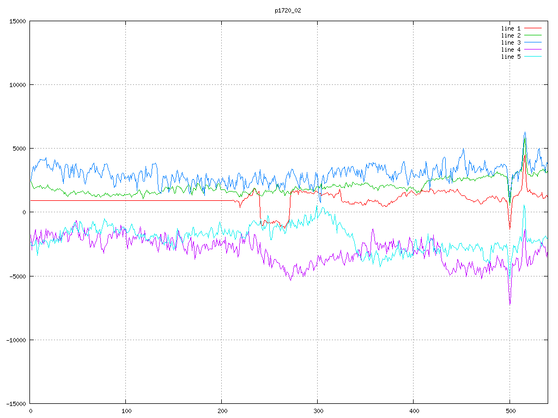Select the purple legend line sample
Image resolution: width=558 pixels, height=418 pixels.
pyautogui.click(x=533, y=50)
